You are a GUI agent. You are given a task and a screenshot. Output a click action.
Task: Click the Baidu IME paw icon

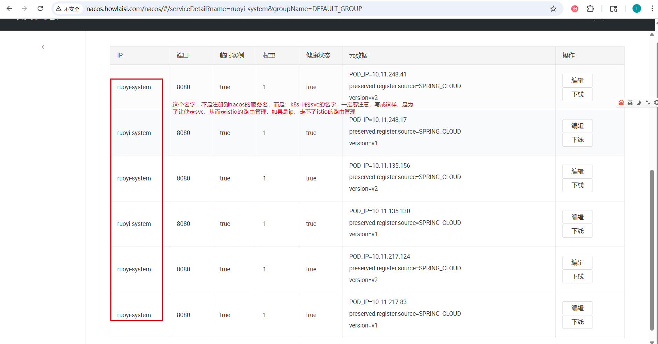pyautogui.click(x=621, y=103)
